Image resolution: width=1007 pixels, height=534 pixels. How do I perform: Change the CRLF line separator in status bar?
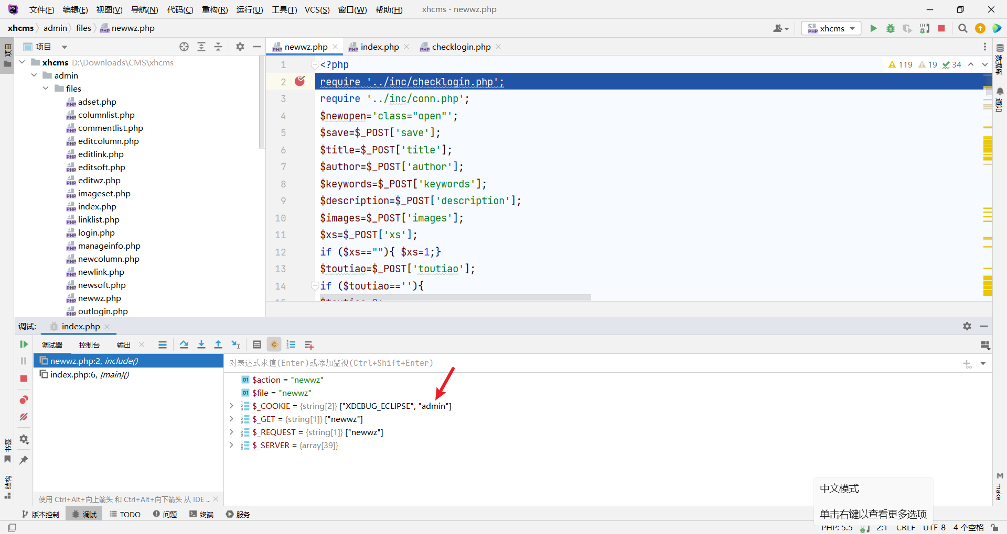point(905,528)
